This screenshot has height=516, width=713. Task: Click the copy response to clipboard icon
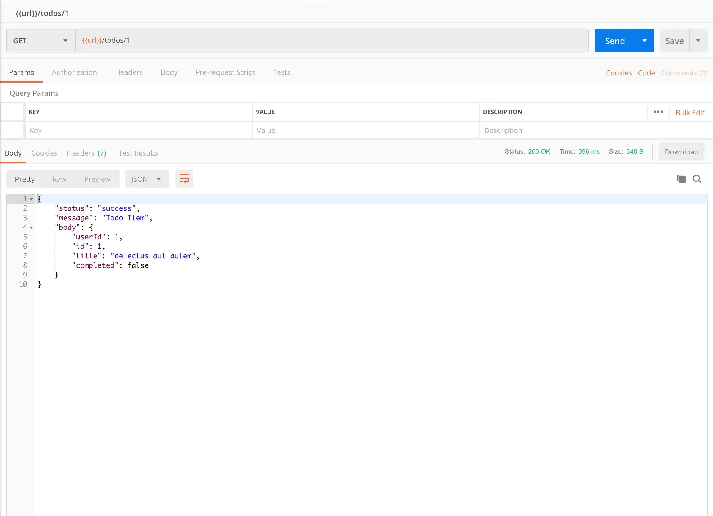coord(681,179)
